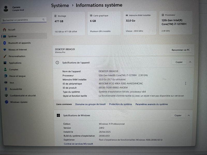The image size is (207, 155).
Task: Go to Réseau et Internet settings
Action: click(24, 50)
